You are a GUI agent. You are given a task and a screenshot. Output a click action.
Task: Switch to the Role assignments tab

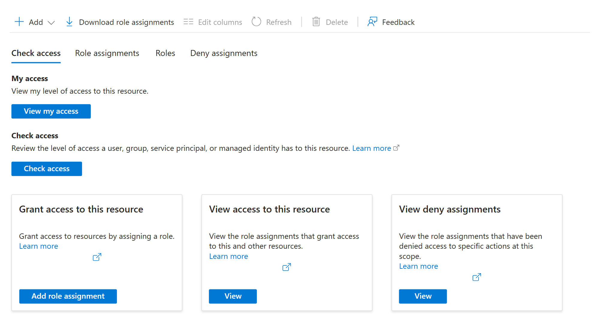[107, 53]
